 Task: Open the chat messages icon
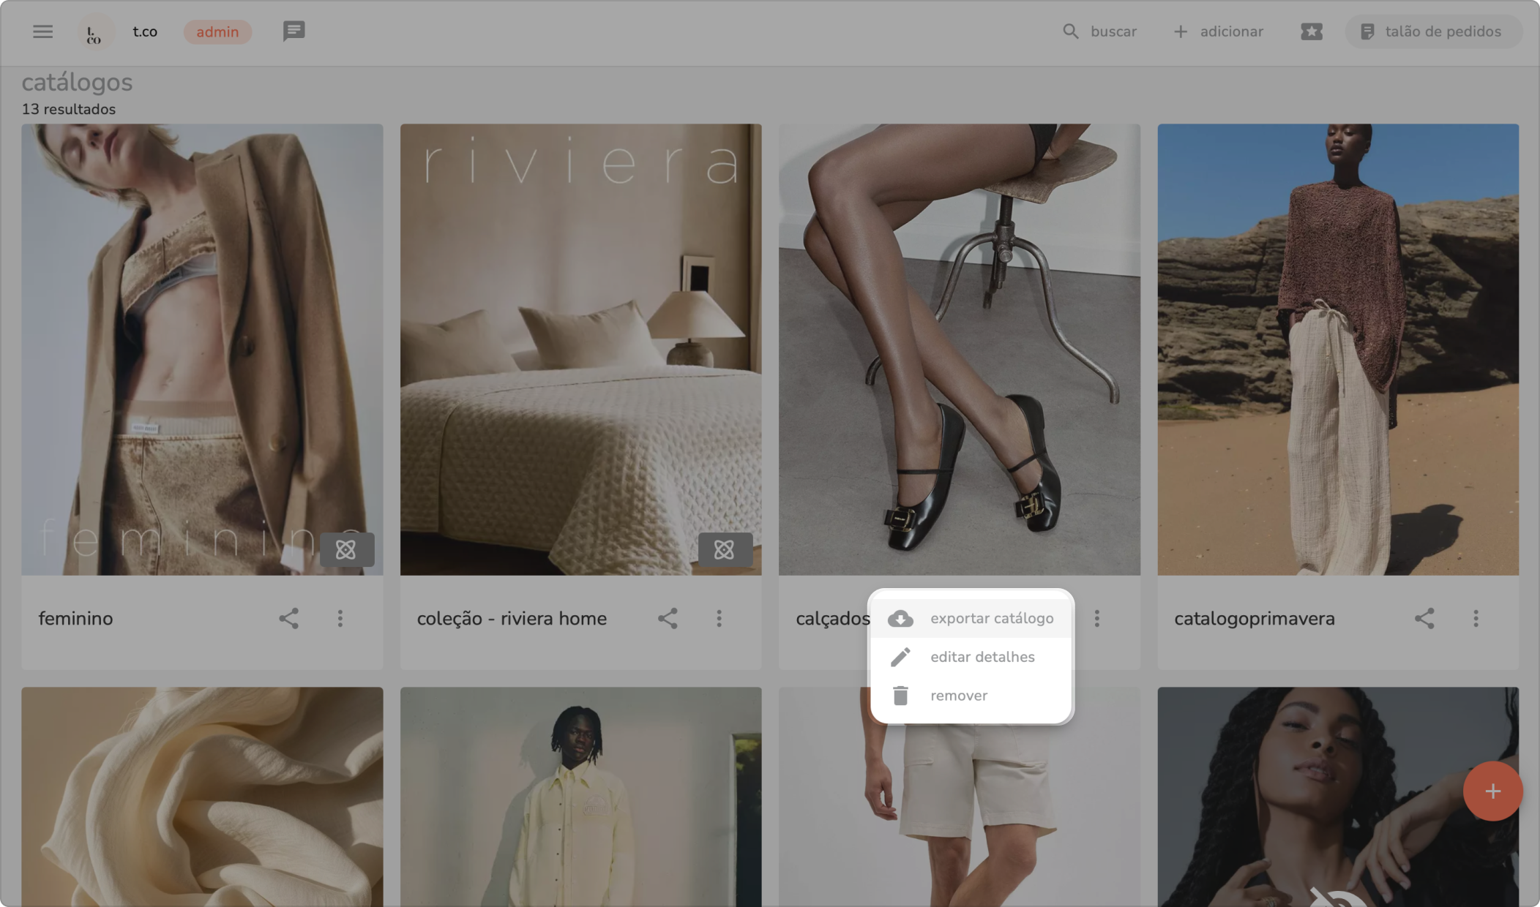(x=294, y=31)
